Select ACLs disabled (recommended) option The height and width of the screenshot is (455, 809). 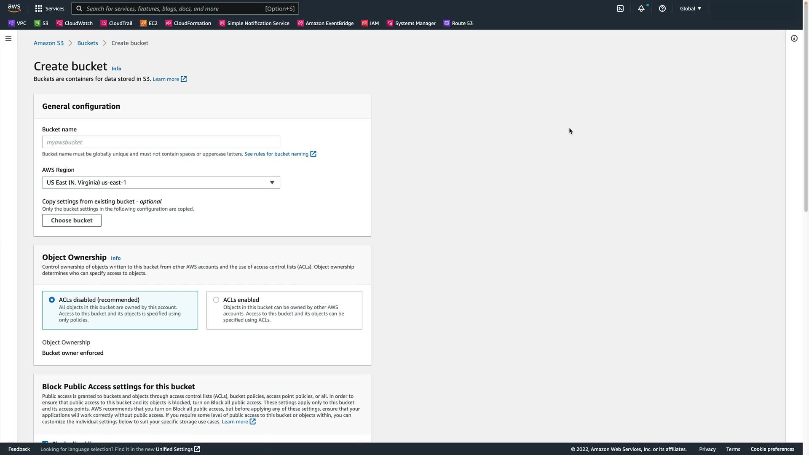tap(52, 300)
